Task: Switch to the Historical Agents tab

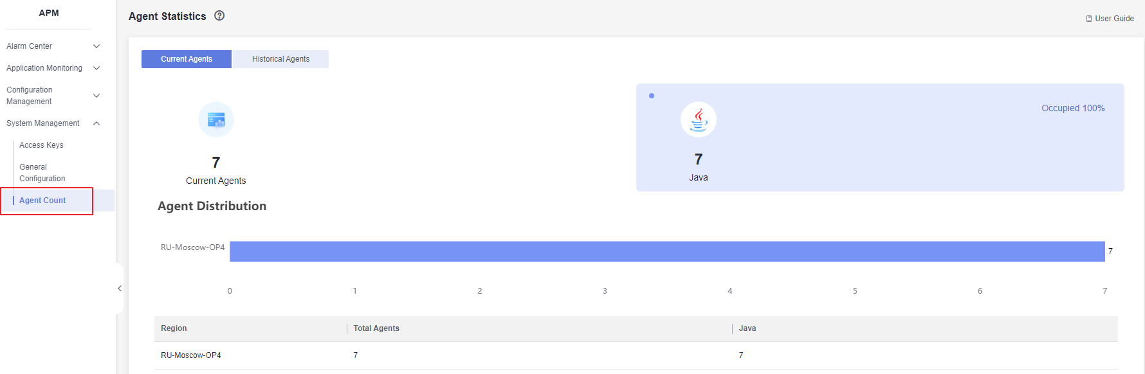Action: pos(280,59)
